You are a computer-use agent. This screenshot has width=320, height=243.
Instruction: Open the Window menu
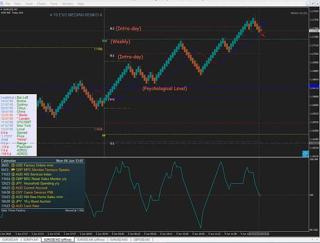(x=68, y=4)
